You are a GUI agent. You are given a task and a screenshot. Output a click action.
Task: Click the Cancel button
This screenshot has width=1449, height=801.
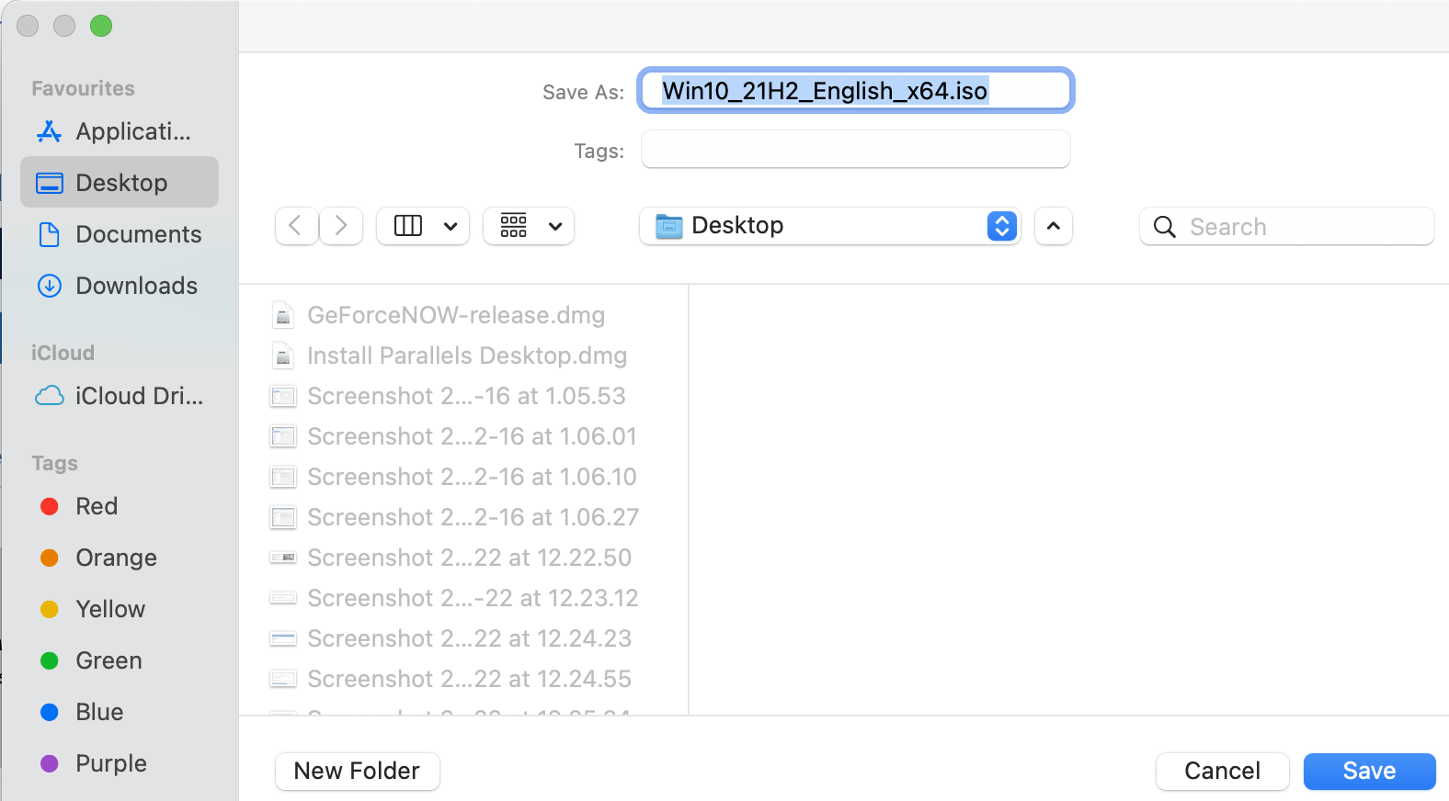tap(1222, 771)
